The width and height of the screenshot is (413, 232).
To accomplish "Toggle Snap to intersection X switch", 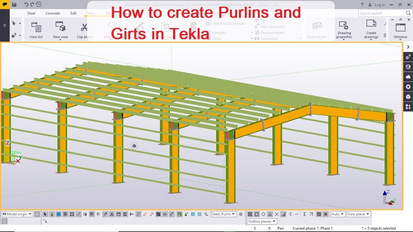I will [277, 214].
